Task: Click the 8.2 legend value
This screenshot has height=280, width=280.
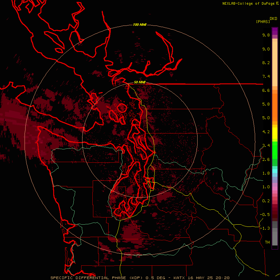Action: click(266, 63)
